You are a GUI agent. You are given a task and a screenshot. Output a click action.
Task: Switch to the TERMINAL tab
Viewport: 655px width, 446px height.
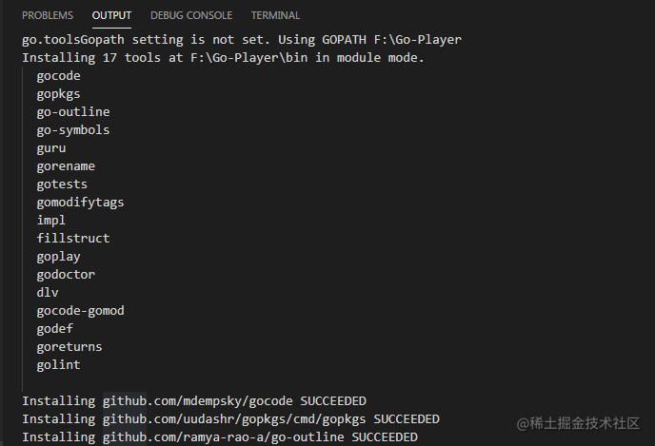275,15
